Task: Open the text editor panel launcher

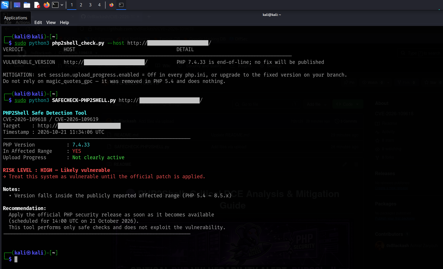Action: [x=37, y=5]
